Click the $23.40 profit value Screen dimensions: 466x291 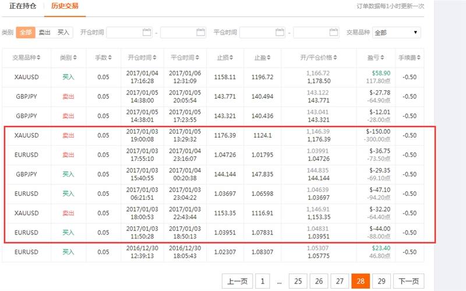pyautogui.click(x=381, y=248)
